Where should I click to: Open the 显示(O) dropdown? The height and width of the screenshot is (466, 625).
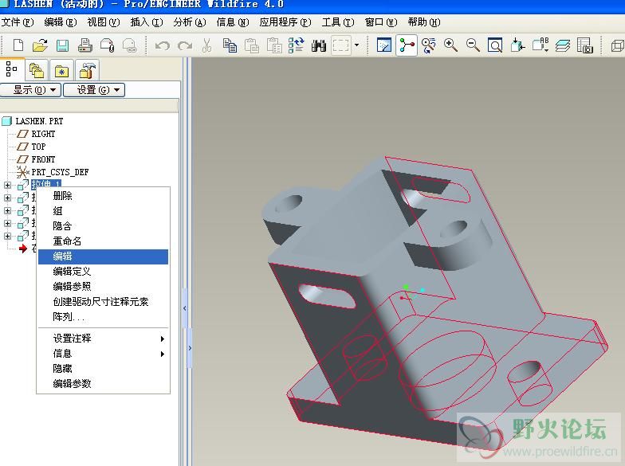click(30, 90)
